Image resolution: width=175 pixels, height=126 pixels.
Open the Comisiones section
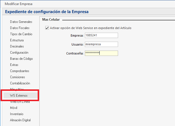(x=18, y=77)
